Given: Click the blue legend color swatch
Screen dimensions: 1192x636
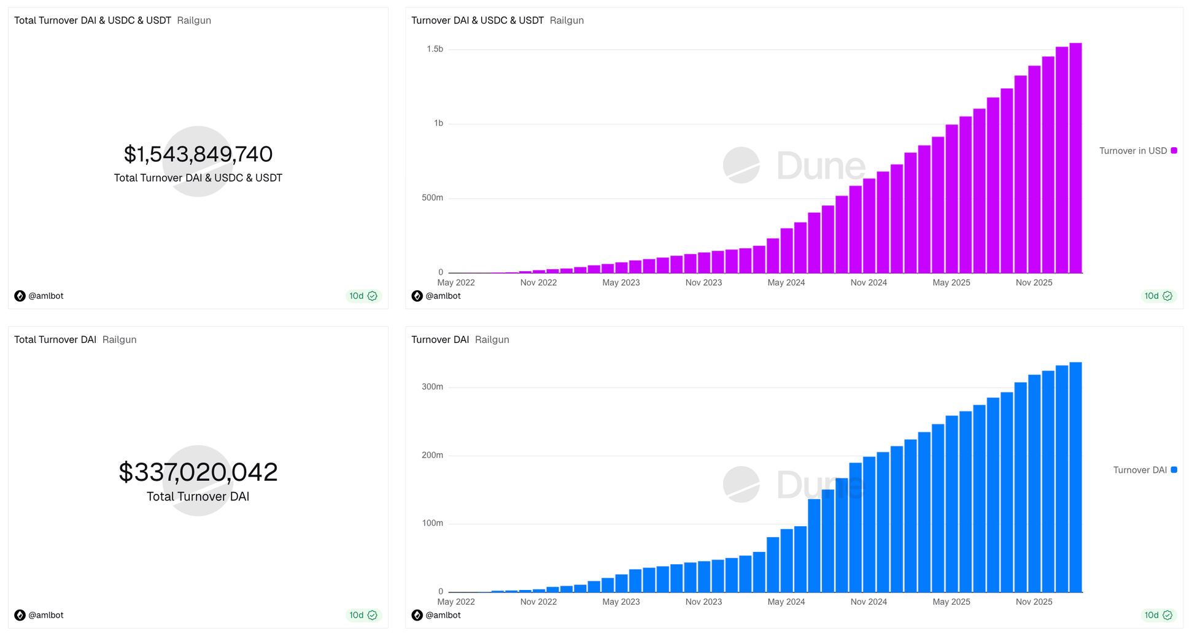Looking at the screenshot, I should pyautogui.click(x=1174, y=470).
